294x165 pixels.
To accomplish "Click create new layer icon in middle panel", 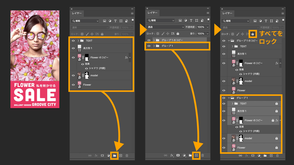I will (x=196, y=155).
